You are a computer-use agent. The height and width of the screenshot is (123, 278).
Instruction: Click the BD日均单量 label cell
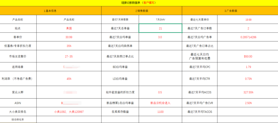pos(120,67)
